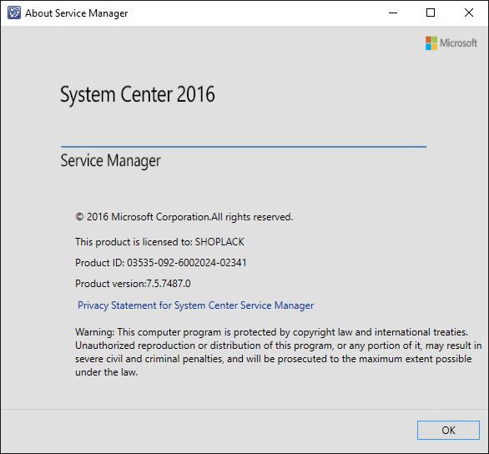This screenshot has height=454, width=489.
Task: Click the Microsoft four-color logo
Action: click(x=431, y=43)
